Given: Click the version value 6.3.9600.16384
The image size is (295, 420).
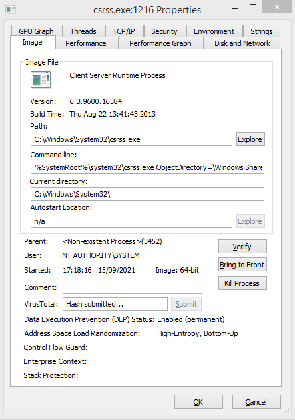Looking at the screenshot, I should pos(95,101).
